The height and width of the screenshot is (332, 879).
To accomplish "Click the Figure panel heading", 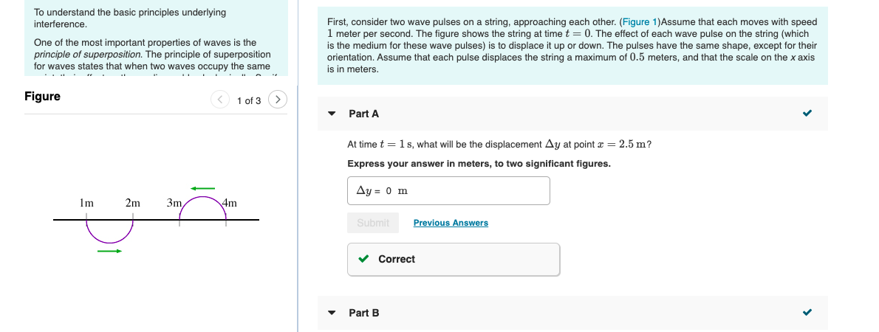I will point(43,97).
